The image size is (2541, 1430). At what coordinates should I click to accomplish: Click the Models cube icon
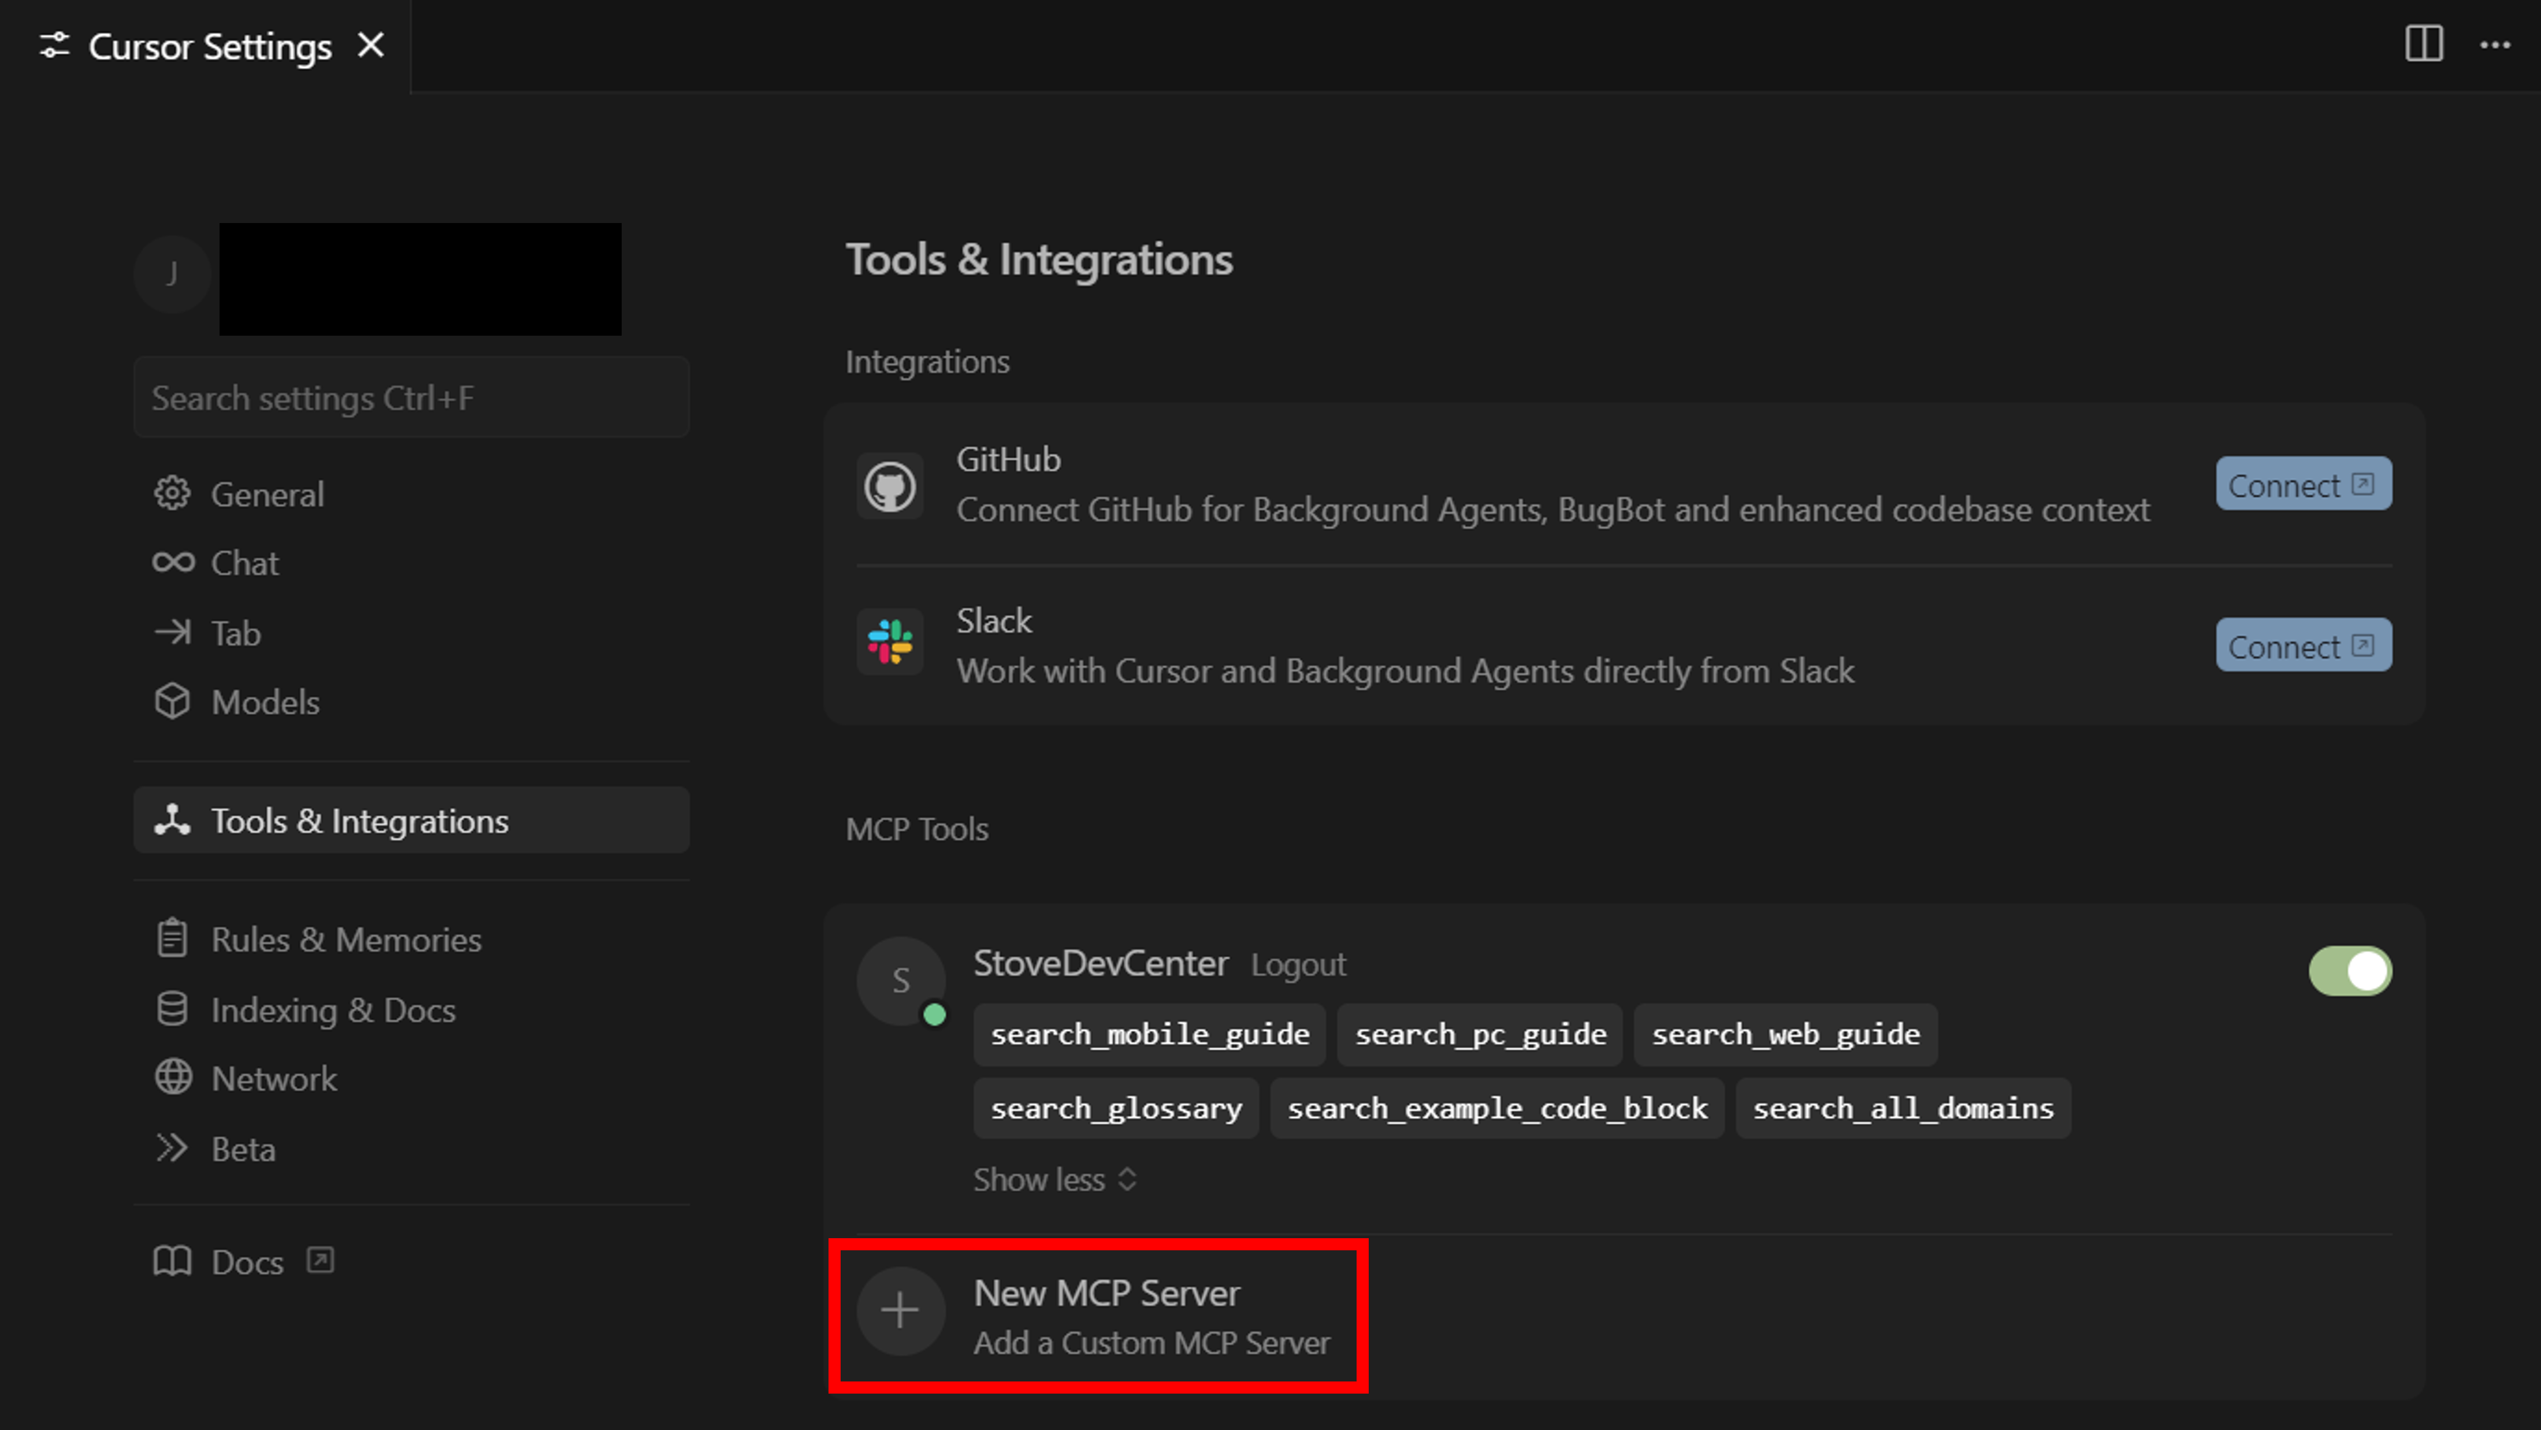pyautogui.click(x=173, y=701)
